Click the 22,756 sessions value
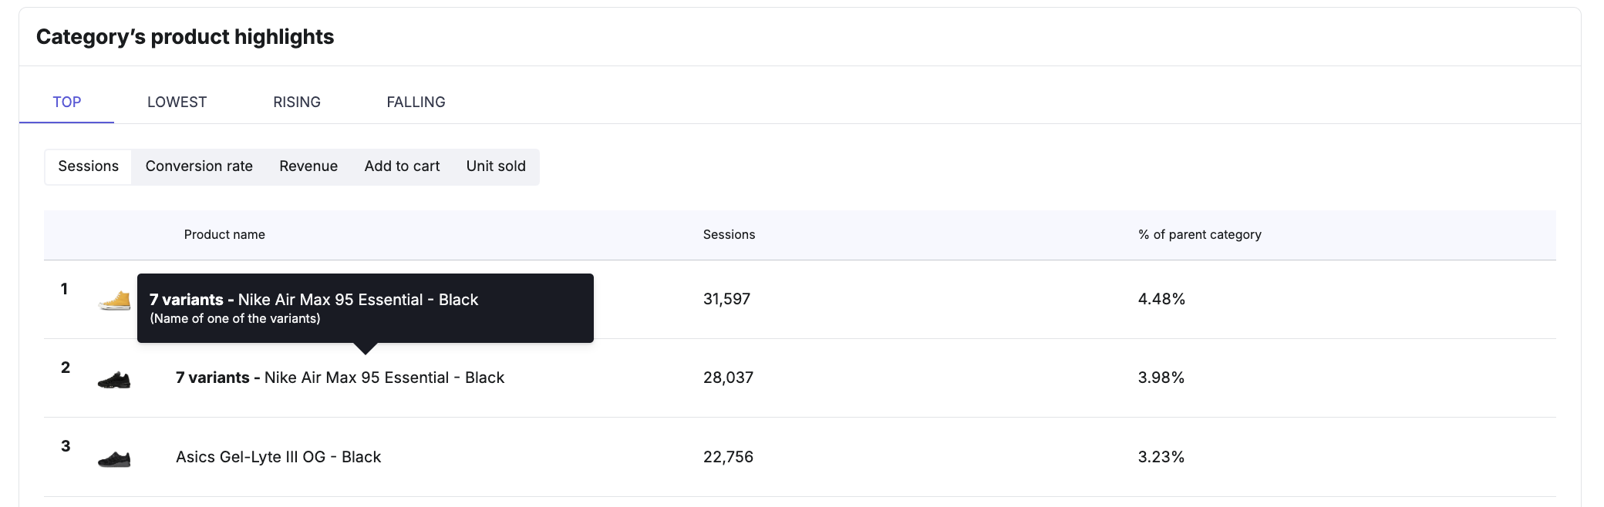Screen dimensions: 1604x507 728,457
